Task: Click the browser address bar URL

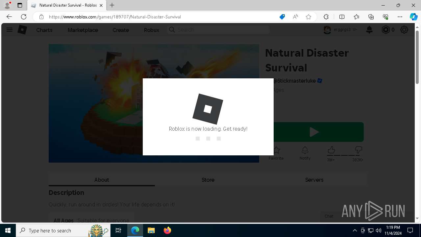Action: (115, 17)
